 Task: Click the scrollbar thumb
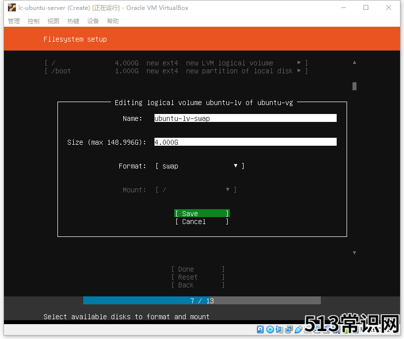354,86
